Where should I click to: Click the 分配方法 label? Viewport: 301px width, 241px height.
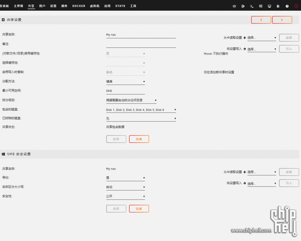(x=9, y=81)
